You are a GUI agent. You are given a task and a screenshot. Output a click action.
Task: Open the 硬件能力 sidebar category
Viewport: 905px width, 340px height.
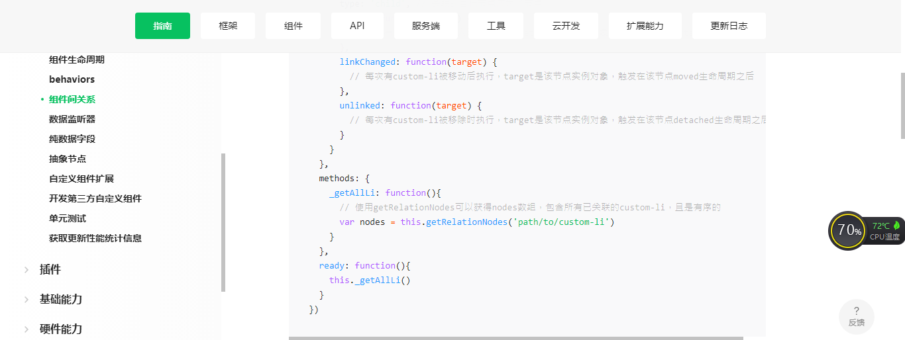tap(61, 329)
